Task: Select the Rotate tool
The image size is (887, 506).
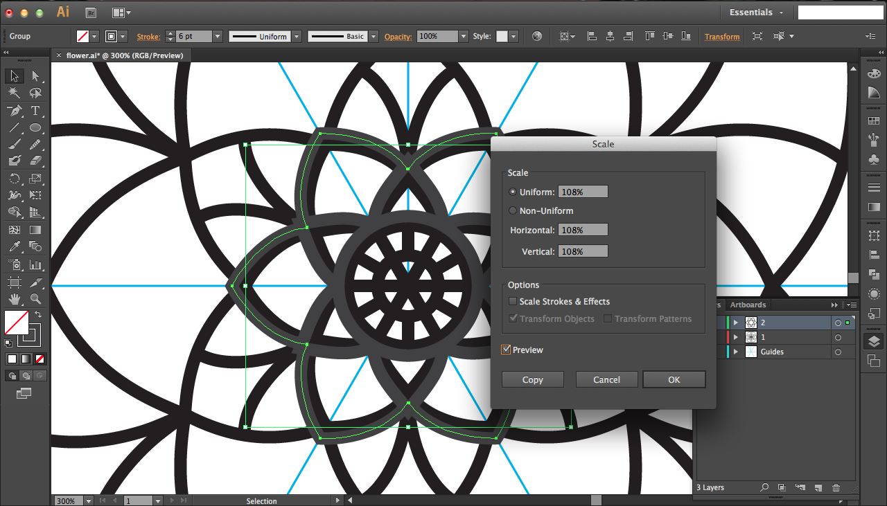Action: coord(15,179)
